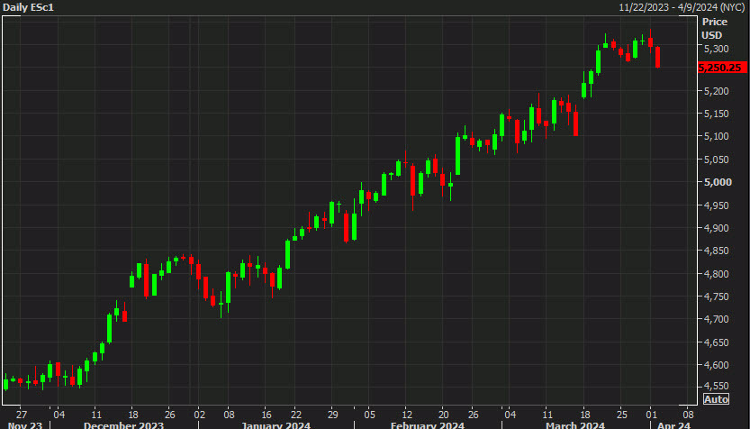Click the January 2024 month label

(276, 425)
